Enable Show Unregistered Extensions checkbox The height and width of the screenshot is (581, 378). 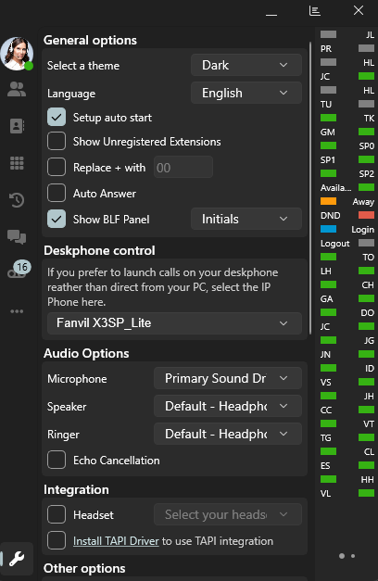tap(57, 141)
